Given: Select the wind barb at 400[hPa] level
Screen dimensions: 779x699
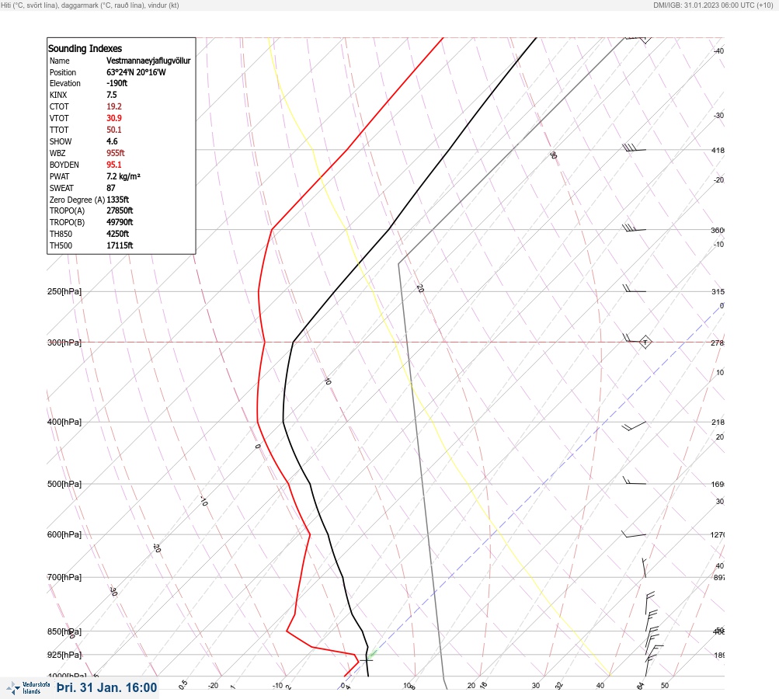Looking at the screenshot, I should 634,426.
